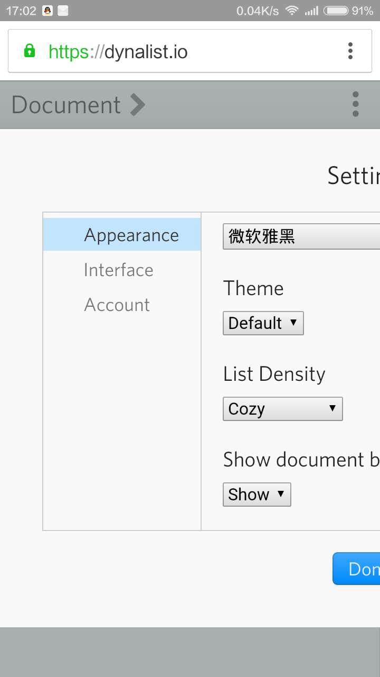Screen dimensions: 380x677
Task: Open the List Density dropdown showing Cozy
Action: [x=282, y=408]
